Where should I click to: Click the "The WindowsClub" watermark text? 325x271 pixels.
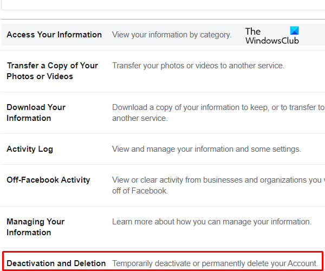click(271, 36)
